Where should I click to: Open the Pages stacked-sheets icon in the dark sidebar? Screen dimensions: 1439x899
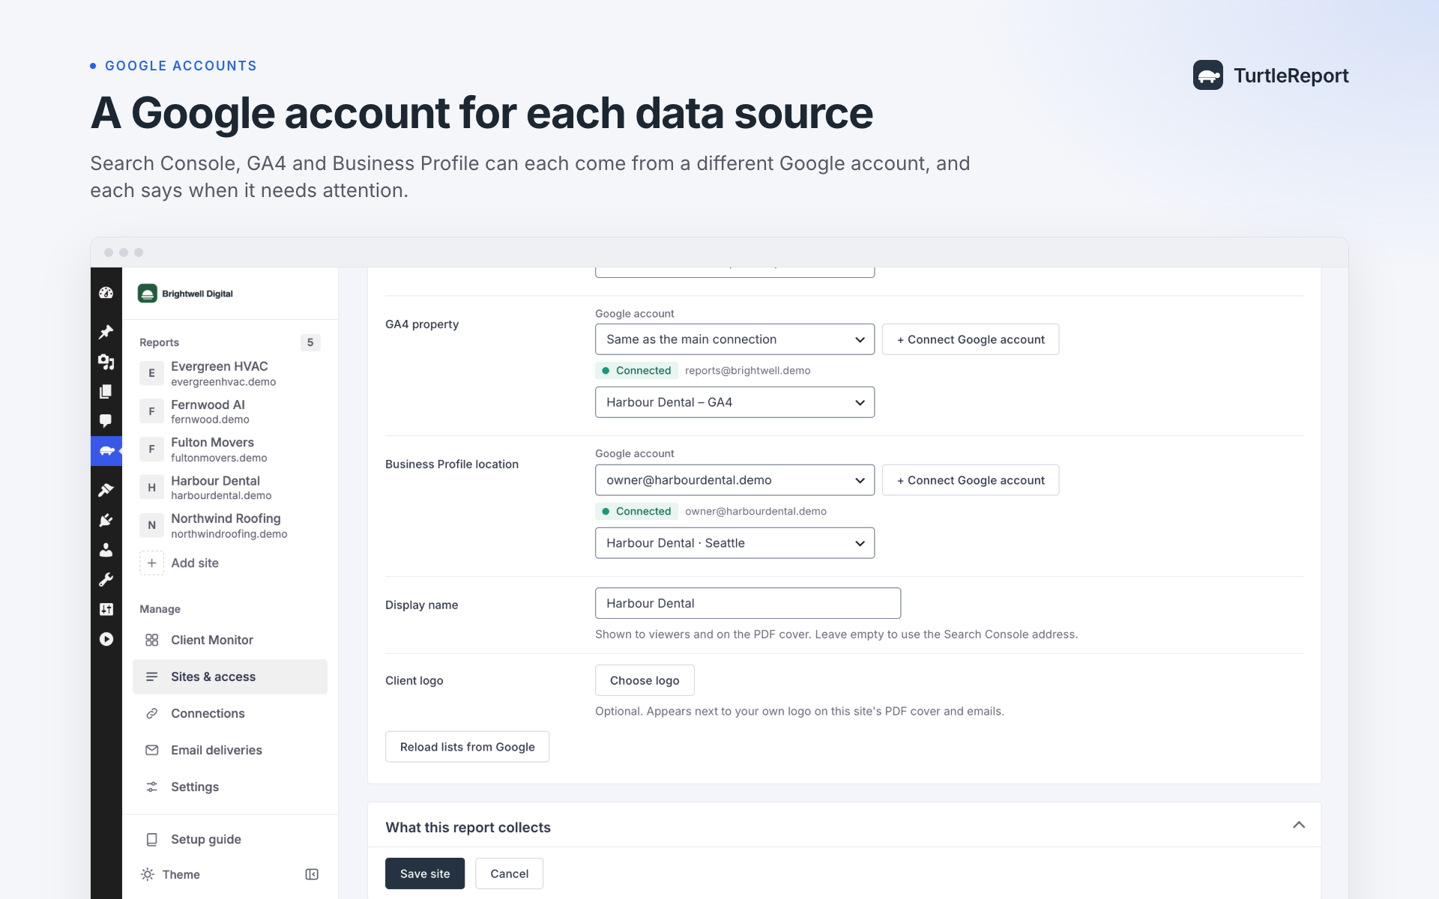pos(106,391)
